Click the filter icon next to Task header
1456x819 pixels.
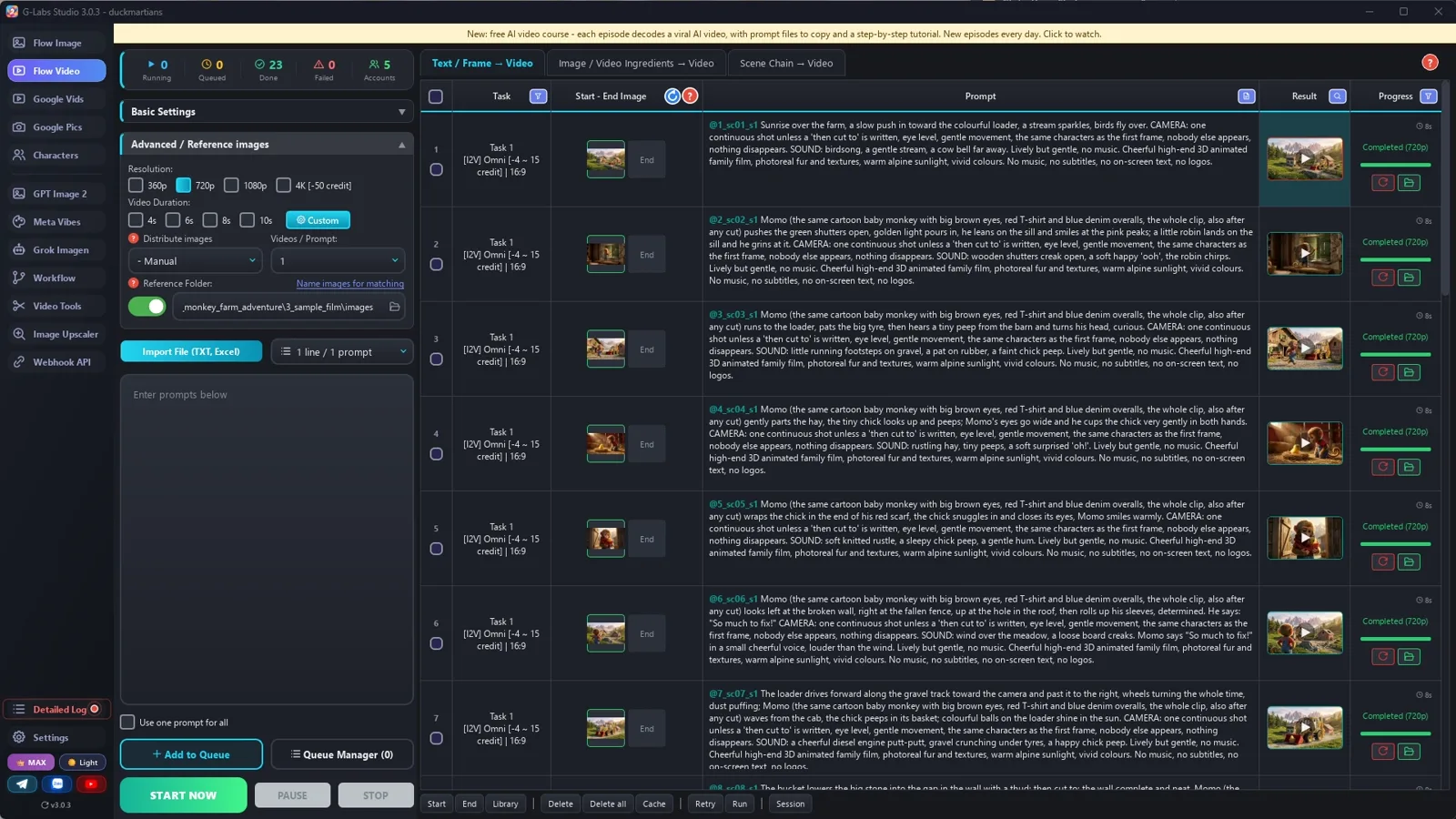[x=539, y=96]
